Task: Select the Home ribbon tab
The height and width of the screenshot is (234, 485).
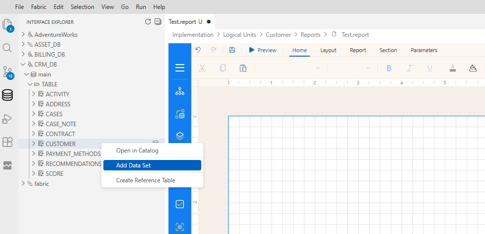Action: pos(300,50)
